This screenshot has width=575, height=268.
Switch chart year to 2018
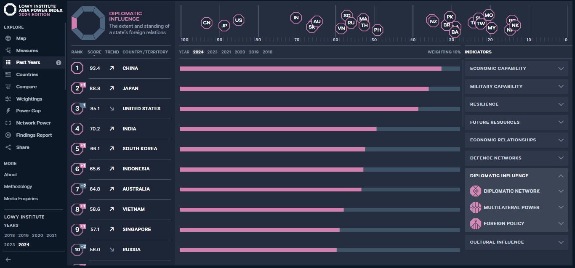(267, 52)
